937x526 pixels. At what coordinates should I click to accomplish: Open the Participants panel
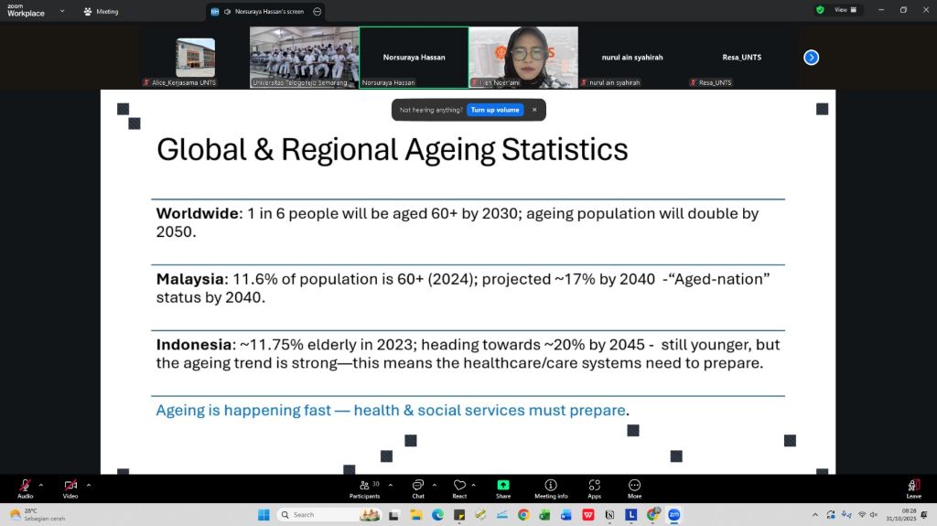[364, 486]
